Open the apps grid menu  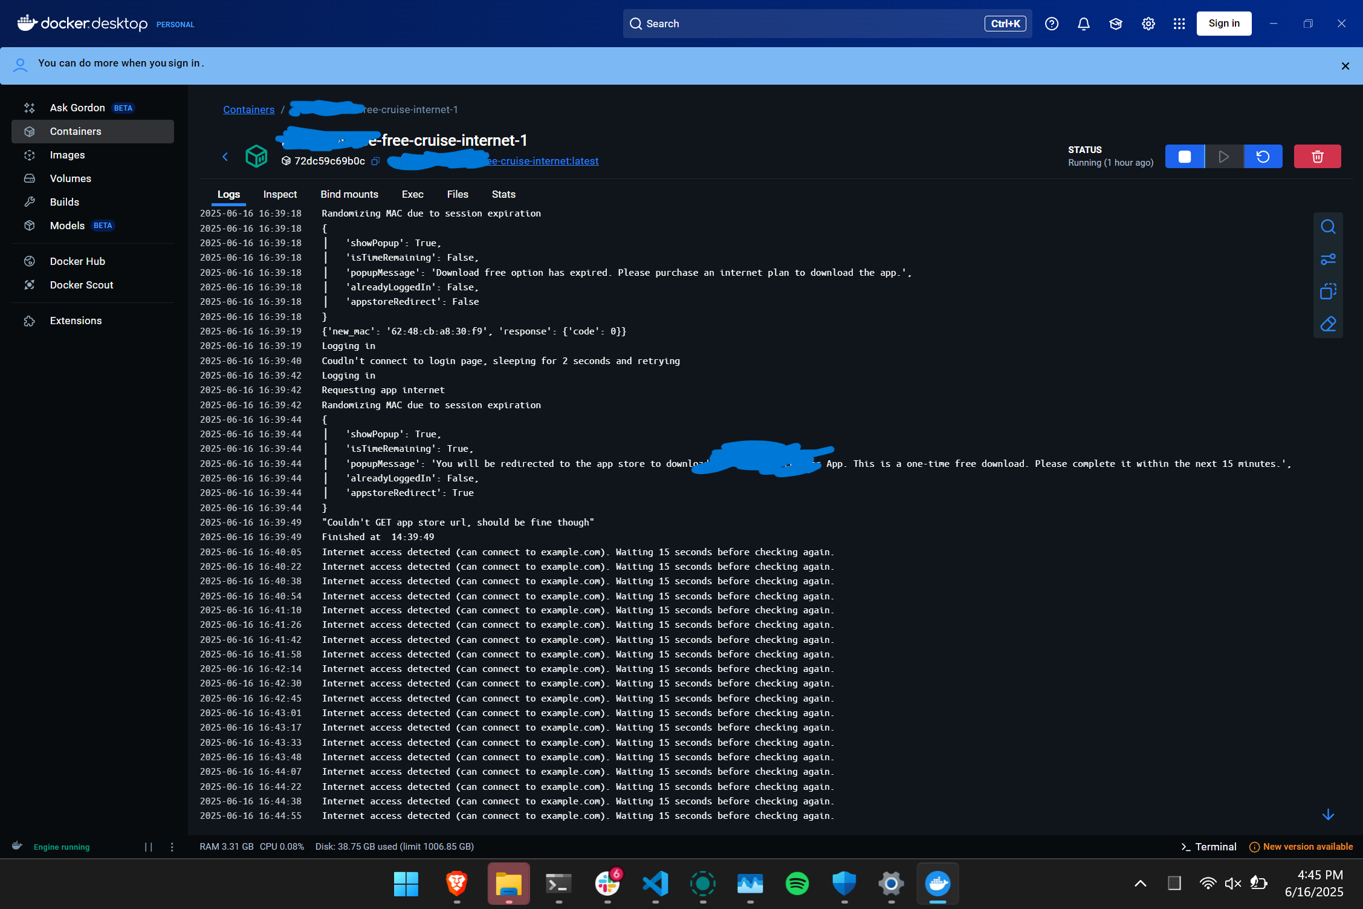coord(1179,24)
